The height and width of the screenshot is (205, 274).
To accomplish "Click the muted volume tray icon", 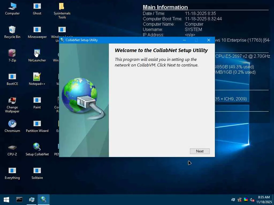I will click(252, 200).
